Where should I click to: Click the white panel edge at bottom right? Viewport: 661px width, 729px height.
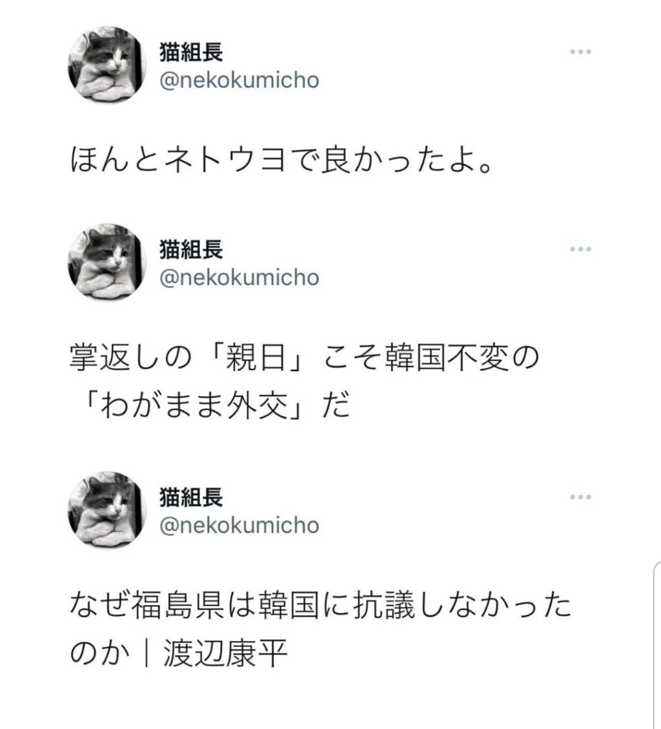pyautogui.click(x=653, y=646)
